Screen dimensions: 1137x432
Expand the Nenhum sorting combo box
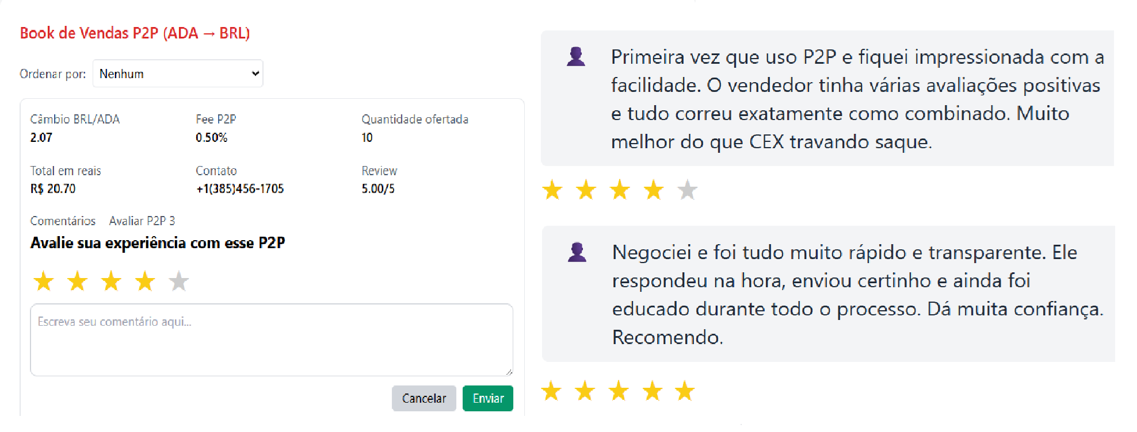tap(177, 74)
